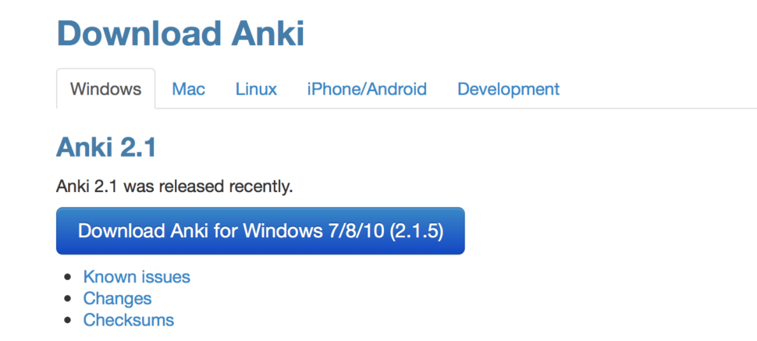Select the Windows tab

[x=105, y=89]
